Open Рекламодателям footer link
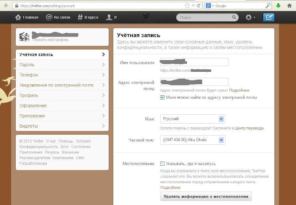The height and width of the screenshot is (205, 296). [x=35, y=158]
